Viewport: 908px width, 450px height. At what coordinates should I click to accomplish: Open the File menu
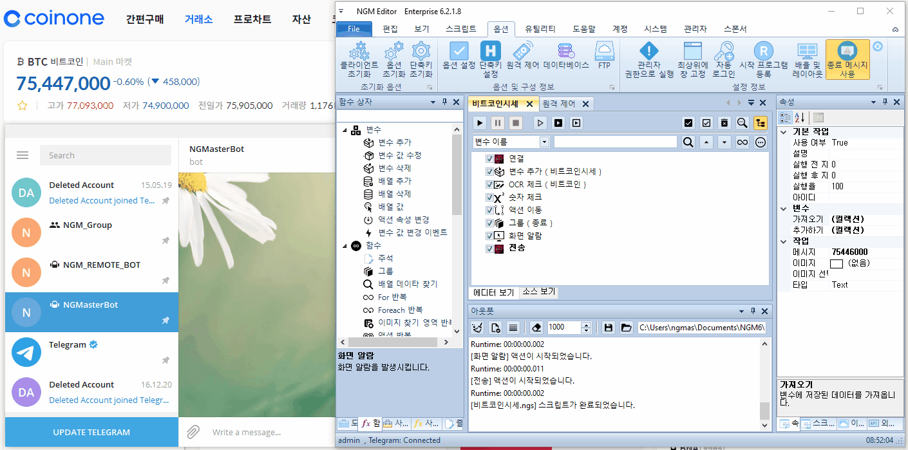[x=354, y=29]
